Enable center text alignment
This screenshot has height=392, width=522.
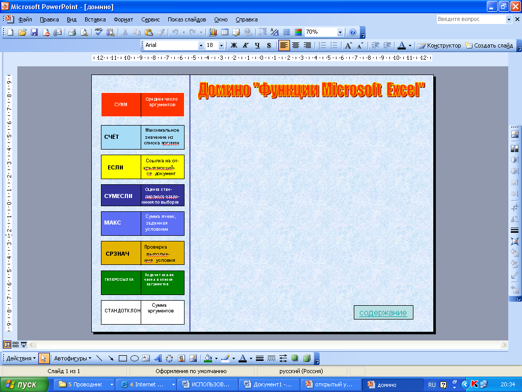tap(296, 45)
